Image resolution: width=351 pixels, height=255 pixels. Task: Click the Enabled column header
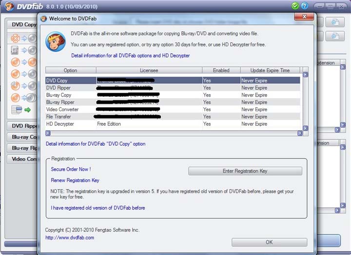(221, 70)
